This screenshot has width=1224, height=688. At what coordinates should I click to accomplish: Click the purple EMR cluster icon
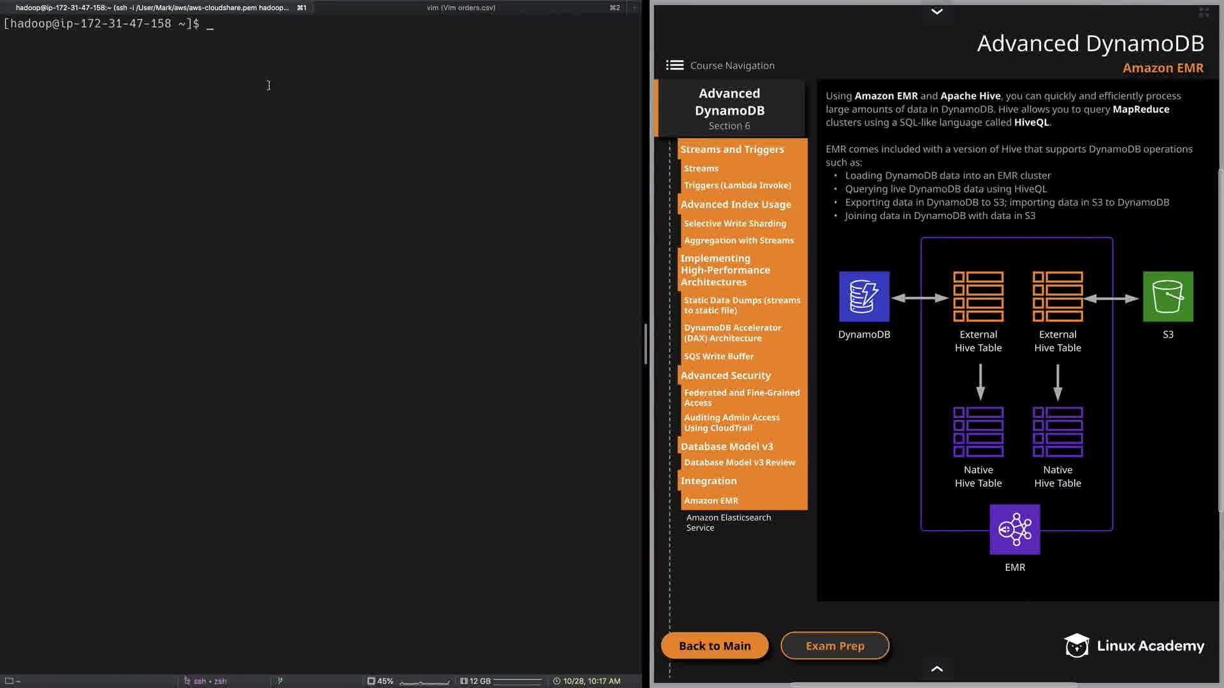coord(1014,529)
